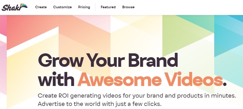This screenshot has height=109, width=243.
Task: Click the divider between Pricing and Featured
Action: click(95, 7)
